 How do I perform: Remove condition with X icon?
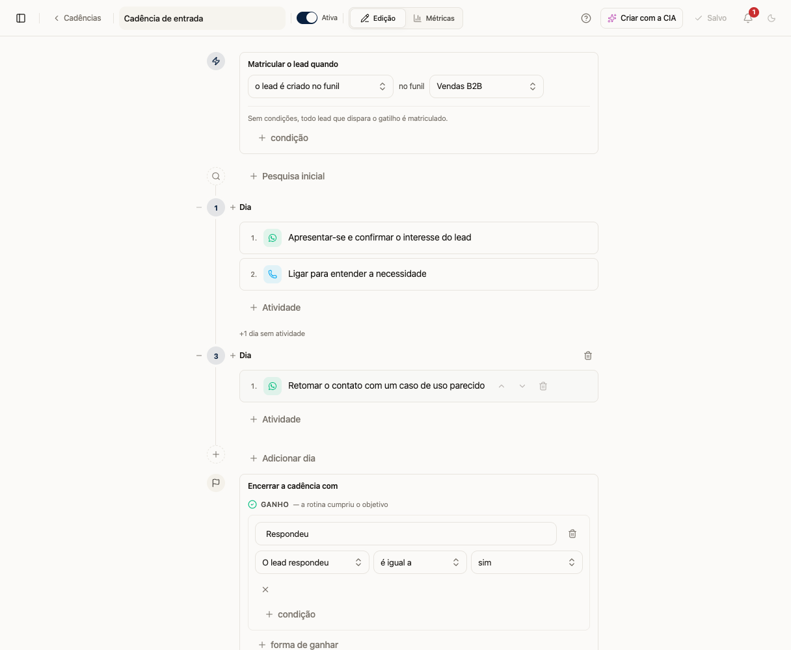click(x=265, y=590)
